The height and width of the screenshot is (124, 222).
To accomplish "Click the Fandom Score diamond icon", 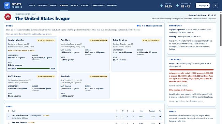I will (177, 6).
